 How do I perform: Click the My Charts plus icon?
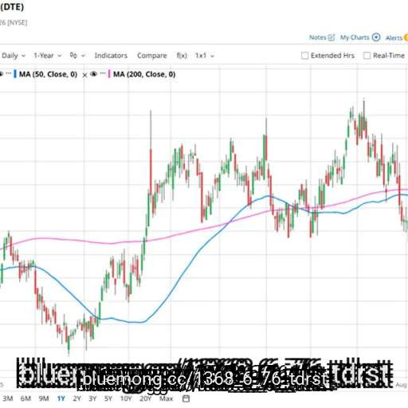[376, 37]
